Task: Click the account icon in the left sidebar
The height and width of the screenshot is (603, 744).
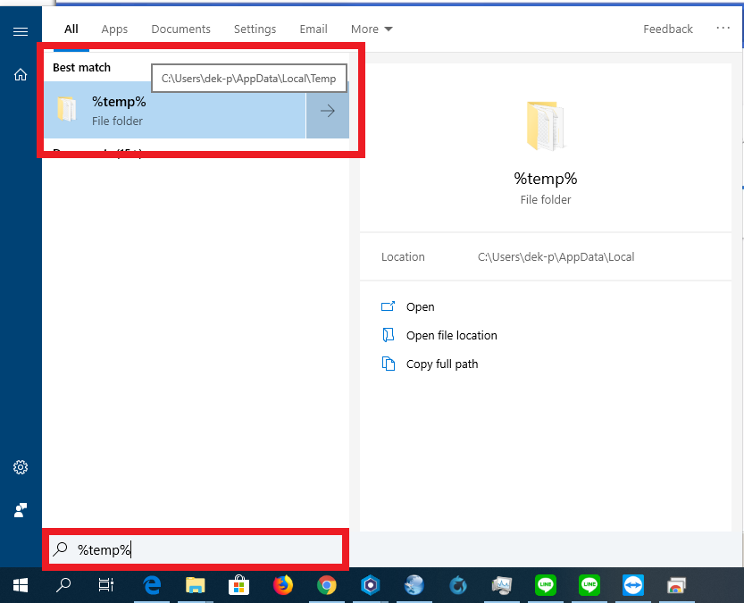Action: click(x=21, y=510)
